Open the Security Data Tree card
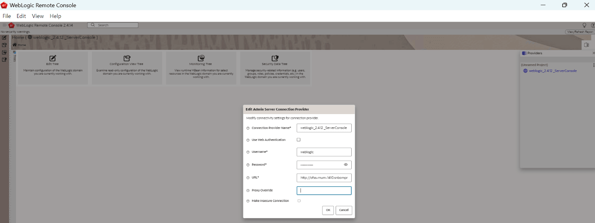The height and width of the screenshot is (223, 595). tap(275, 68)
